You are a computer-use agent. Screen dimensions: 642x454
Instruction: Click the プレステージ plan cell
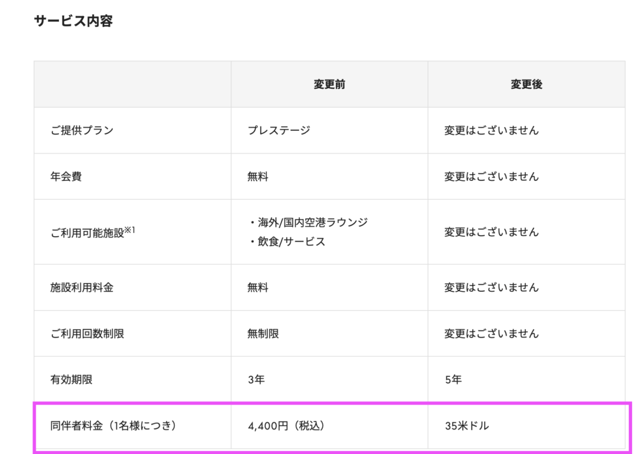pos(278,130)
